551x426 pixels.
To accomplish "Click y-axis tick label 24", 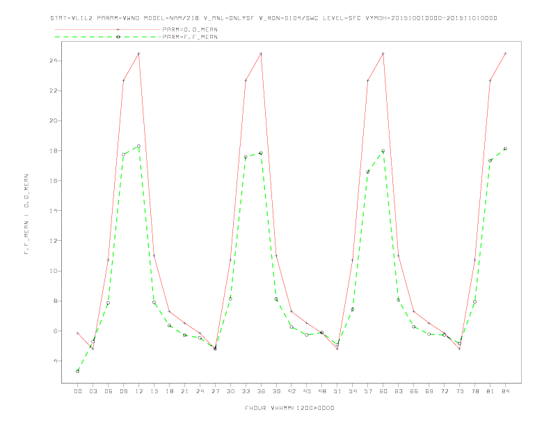I will point(54,61).
